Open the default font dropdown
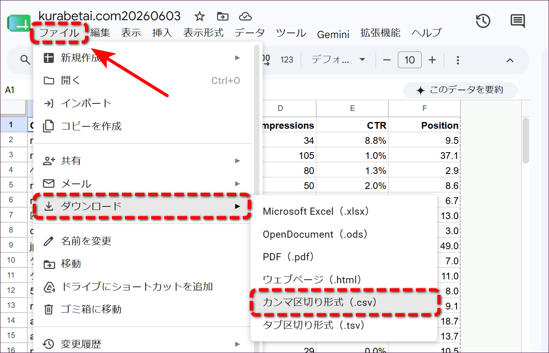Viewport: 549px width, 353px height. tap(338, 60)
